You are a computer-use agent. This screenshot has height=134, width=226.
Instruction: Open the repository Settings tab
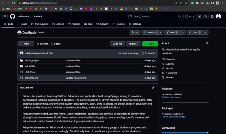tap(135, 24)
